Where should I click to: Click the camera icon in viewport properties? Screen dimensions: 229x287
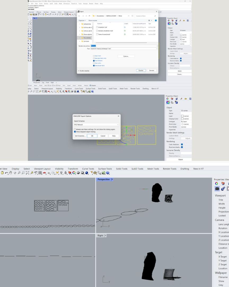click(x=217, y=188)
